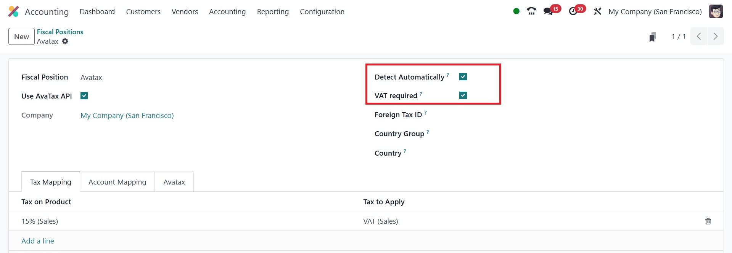The width and height of the screenshot is (732, 253).
Task: Click the Odoo Accounting app logo
Action: coord(13,11)
